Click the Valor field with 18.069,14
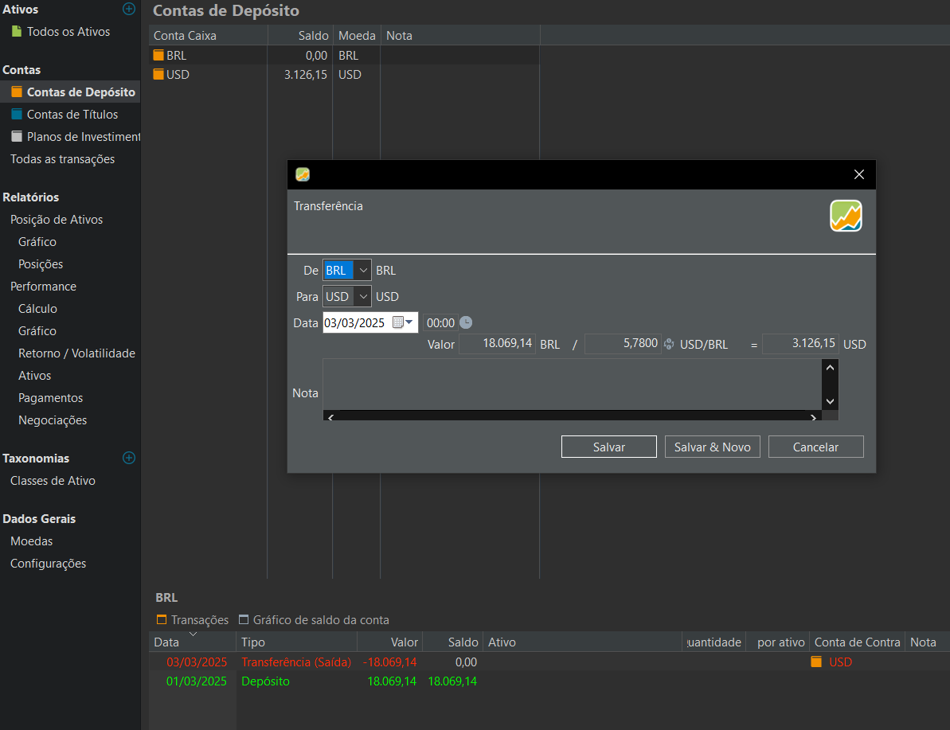The width and height of the screenshot is (950, 730). point(497,343)
